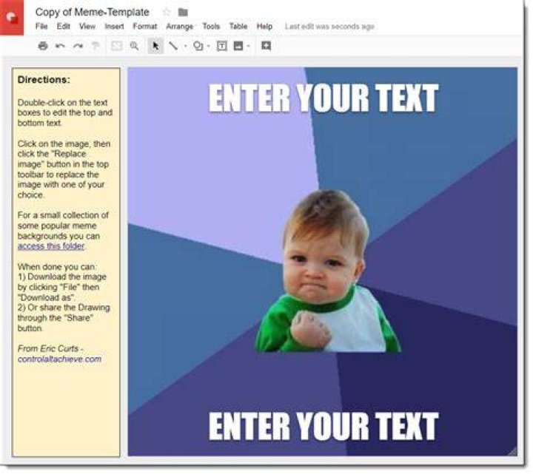Open the File menu
The width and height of the screenshot is (533, 474).
(x=41, y=27)
